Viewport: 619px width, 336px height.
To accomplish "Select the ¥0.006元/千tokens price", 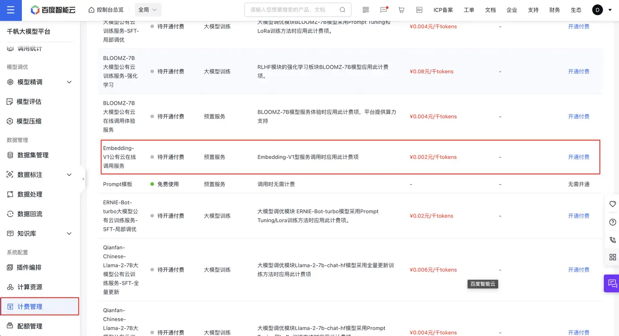I will (x=433, y=270).
